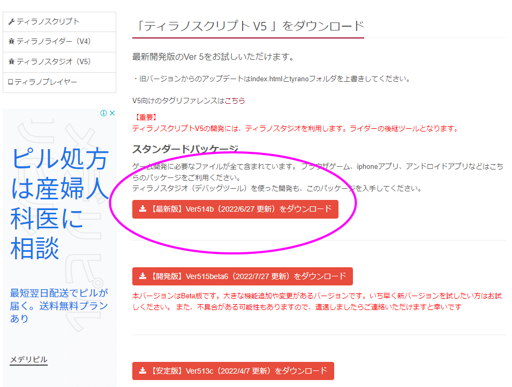
Task: Download the 安定版 Ver513c package
Action: click(233, 371)
